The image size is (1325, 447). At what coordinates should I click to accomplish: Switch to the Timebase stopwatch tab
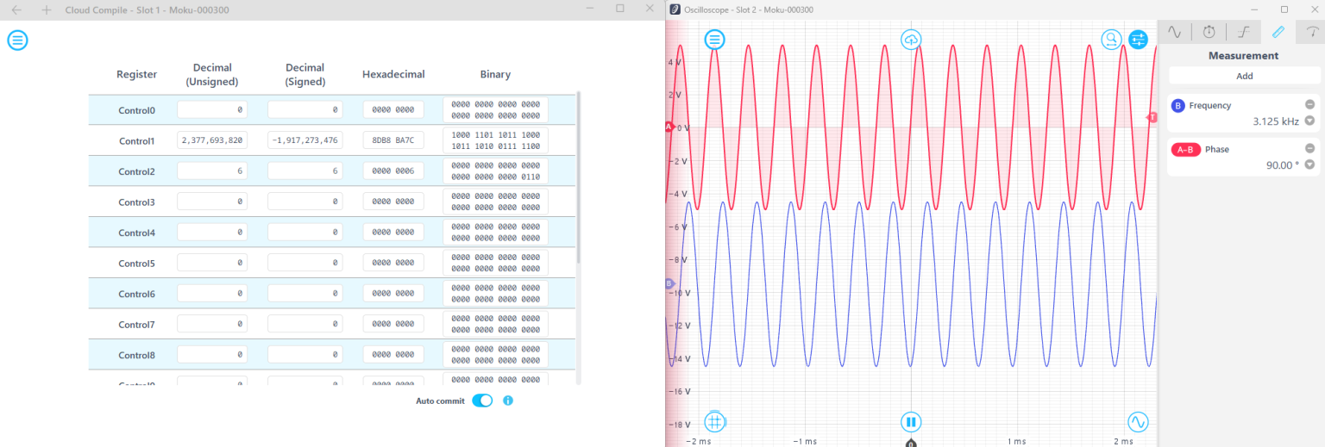1209,32
